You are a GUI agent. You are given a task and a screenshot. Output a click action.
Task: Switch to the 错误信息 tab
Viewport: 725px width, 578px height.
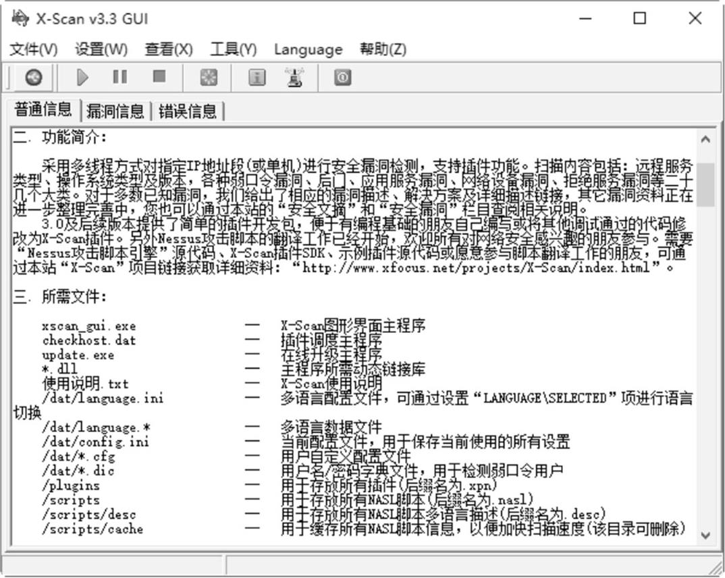(x=188, y=111)
